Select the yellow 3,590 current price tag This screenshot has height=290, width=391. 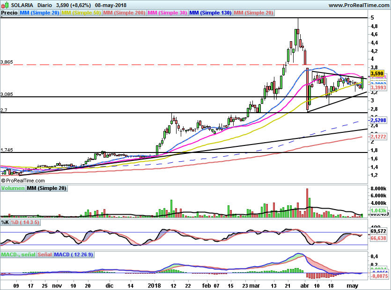(x=377, y=73)
